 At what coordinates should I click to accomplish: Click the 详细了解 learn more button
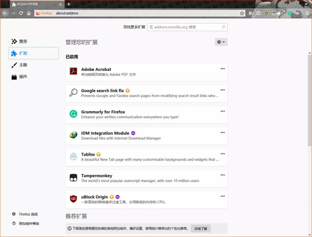[x=201, y=229]
